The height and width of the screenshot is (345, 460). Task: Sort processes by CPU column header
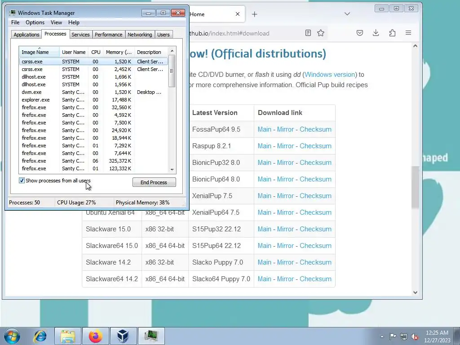(x=96, y=52)
